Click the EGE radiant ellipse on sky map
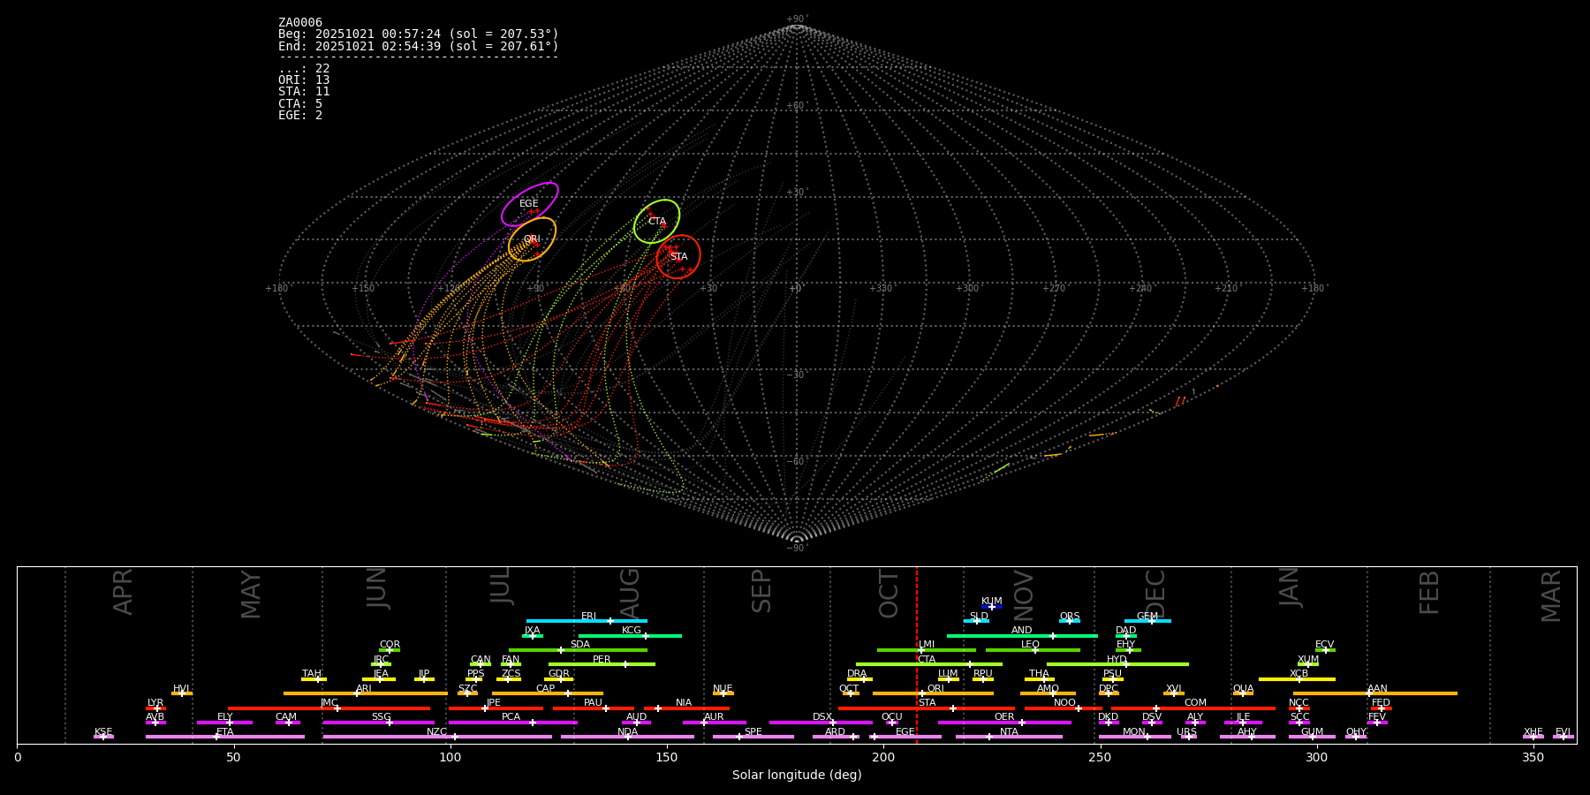This screenshot has width=1590, height=795. (529, 204)
